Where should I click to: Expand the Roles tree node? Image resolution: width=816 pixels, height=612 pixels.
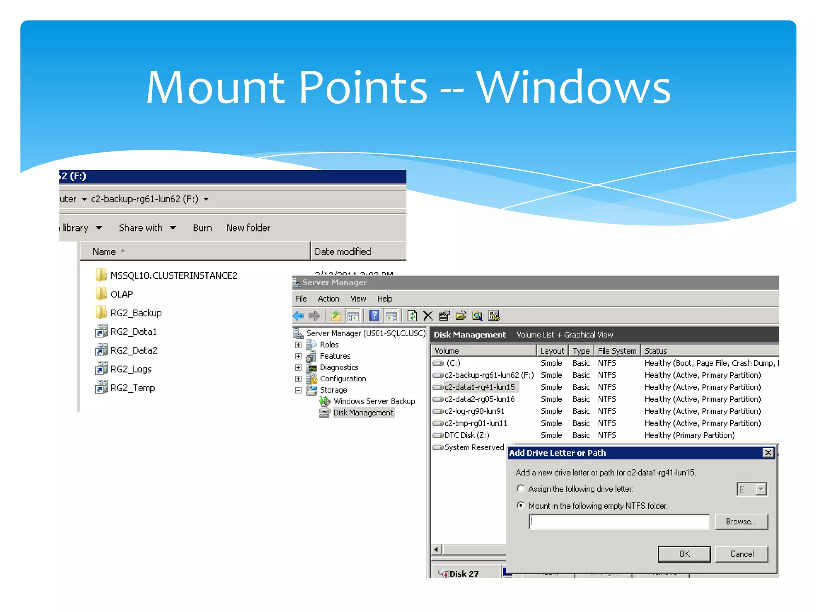(298, 345)
